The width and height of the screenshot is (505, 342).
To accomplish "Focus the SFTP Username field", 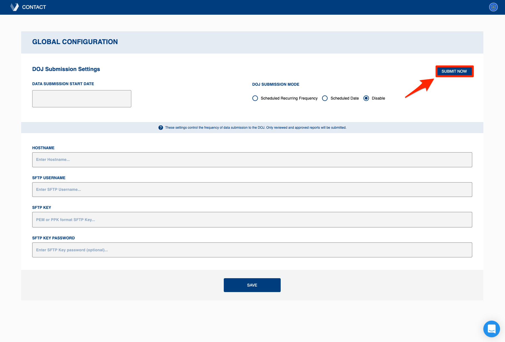I will tap(252, 190).
